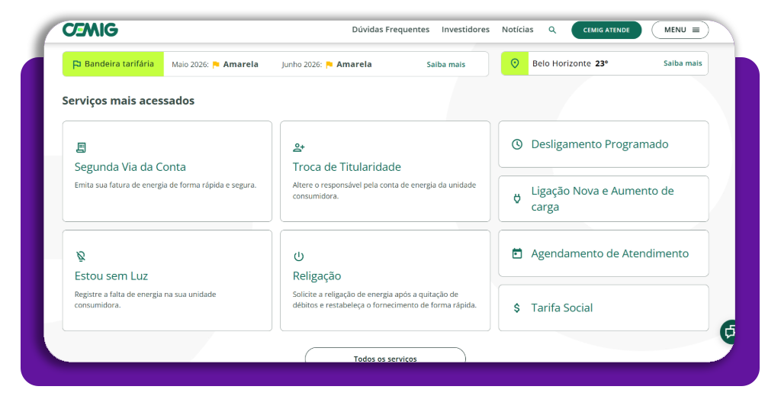The height and width of the screenshot is (409, 781).
Task: Click the Bandeira tarifária green label
Action: [113, 64]
